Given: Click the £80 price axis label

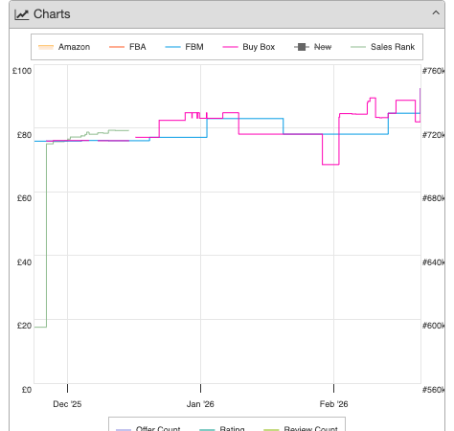Looking at the screenshot, I should pyautogui.click(x=24, y=135).
